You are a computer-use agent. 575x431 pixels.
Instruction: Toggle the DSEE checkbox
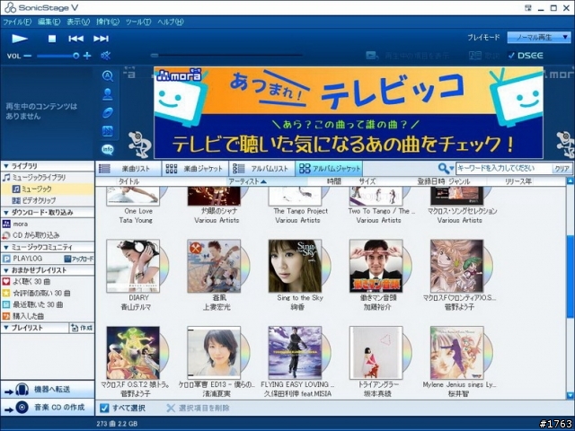[511, 56]
